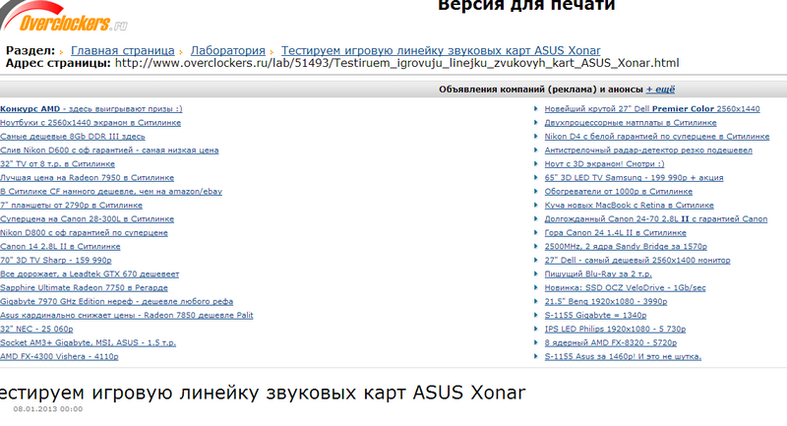Click the Версия для печати heading
The width and height of the screenshot is (787, 426).
(x=526, y=6)
